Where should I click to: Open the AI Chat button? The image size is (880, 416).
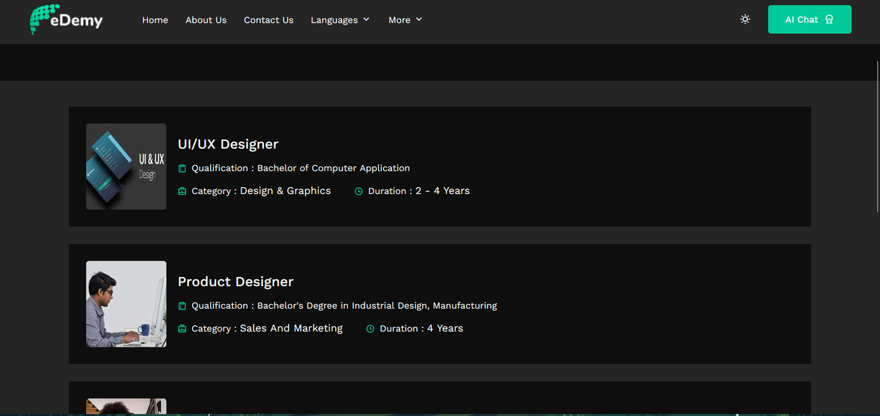809,19
